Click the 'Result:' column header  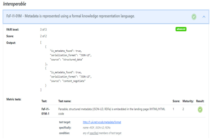point(200,101)
